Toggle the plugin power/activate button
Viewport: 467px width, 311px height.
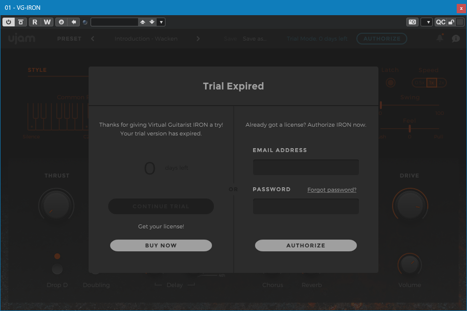[x=9, y=22]
